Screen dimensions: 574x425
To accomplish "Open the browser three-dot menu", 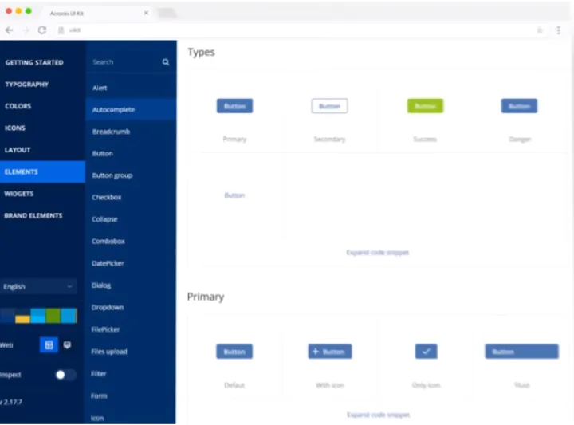I will click(x=558, y=30).
